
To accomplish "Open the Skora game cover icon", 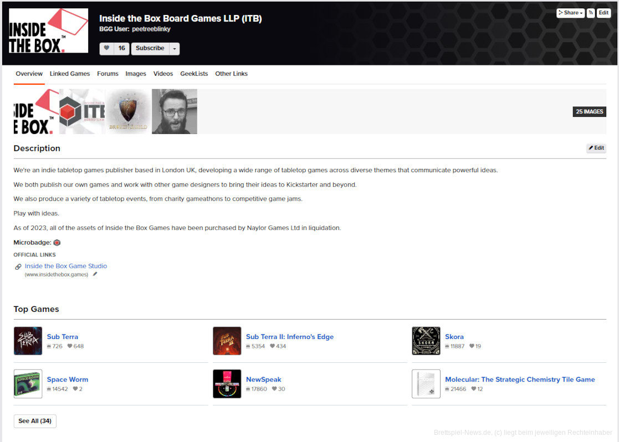I will 426,341.
